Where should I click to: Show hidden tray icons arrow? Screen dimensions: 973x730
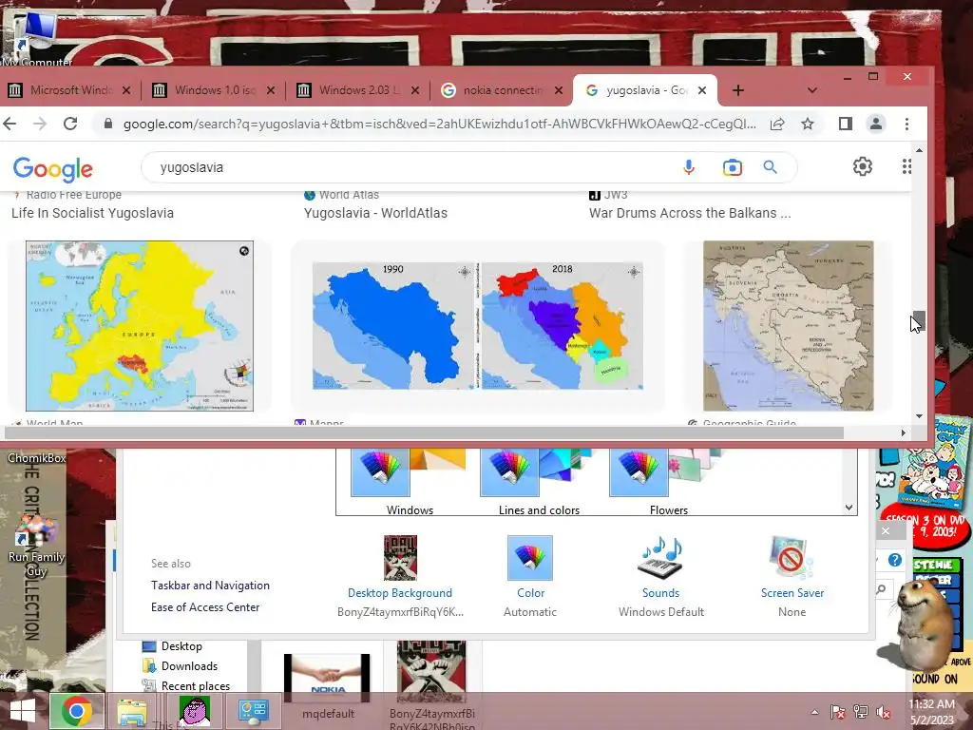[x=814, y=711]
